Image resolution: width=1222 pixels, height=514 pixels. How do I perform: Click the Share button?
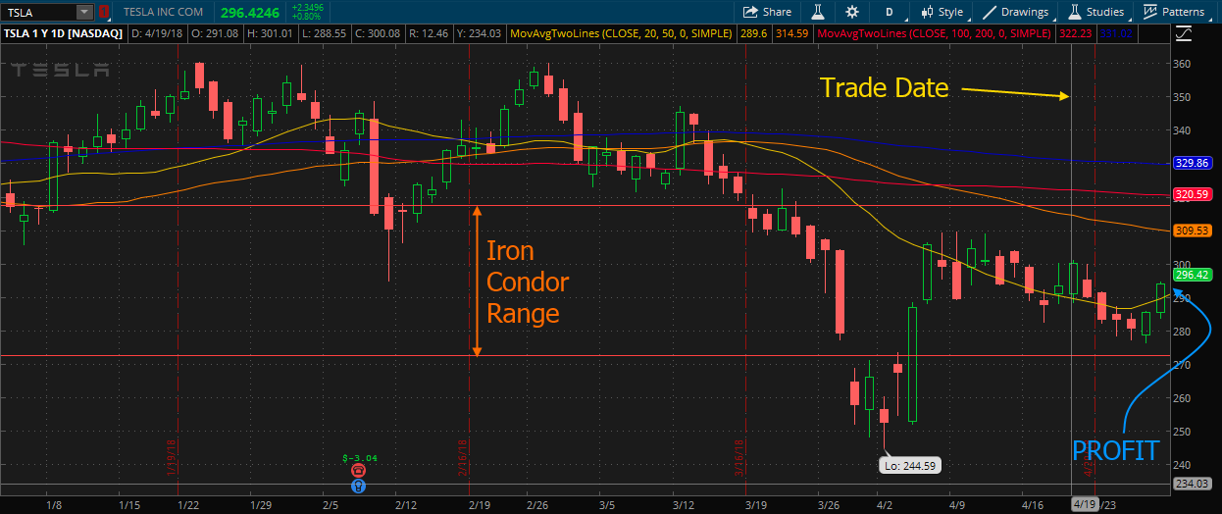point(767,13)
